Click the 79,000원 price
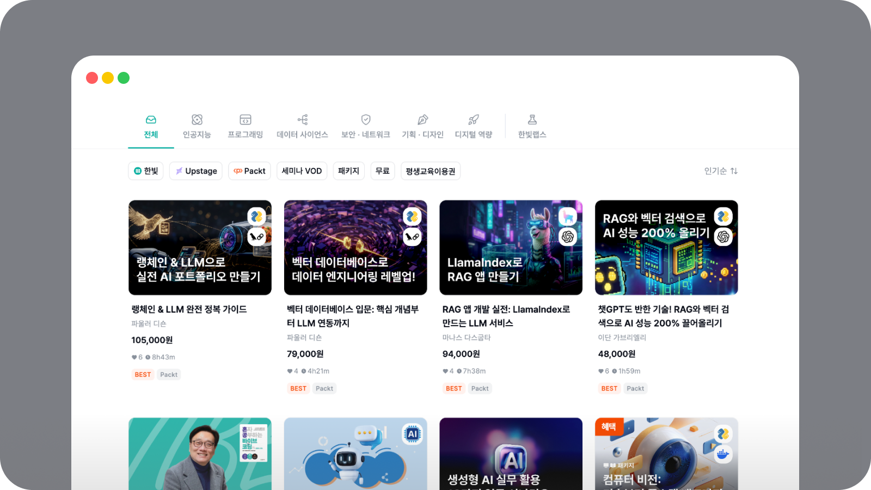Viewport: 871px width, 490px height. [x=305, y=354]
